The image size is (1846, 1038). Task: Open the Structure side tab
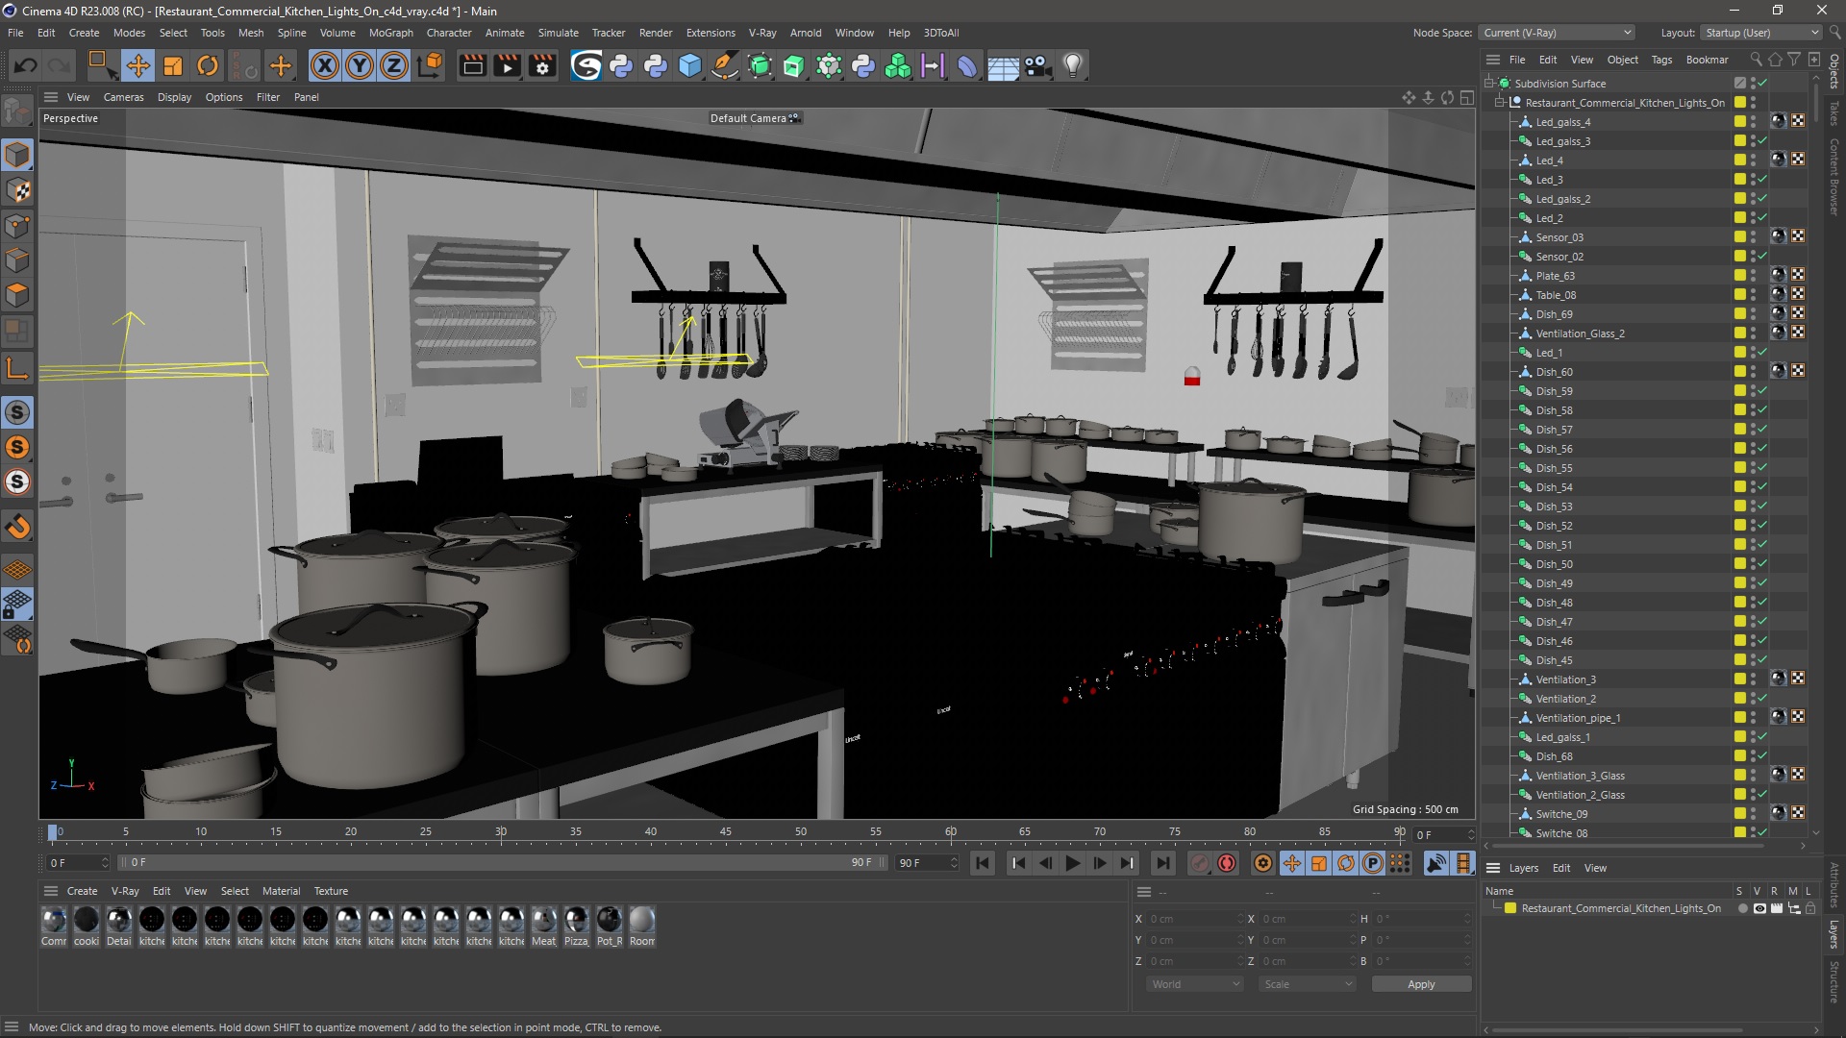1834,982
